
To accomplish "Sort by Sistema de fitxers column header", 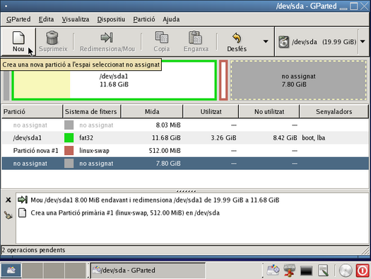I will [92, 111].
